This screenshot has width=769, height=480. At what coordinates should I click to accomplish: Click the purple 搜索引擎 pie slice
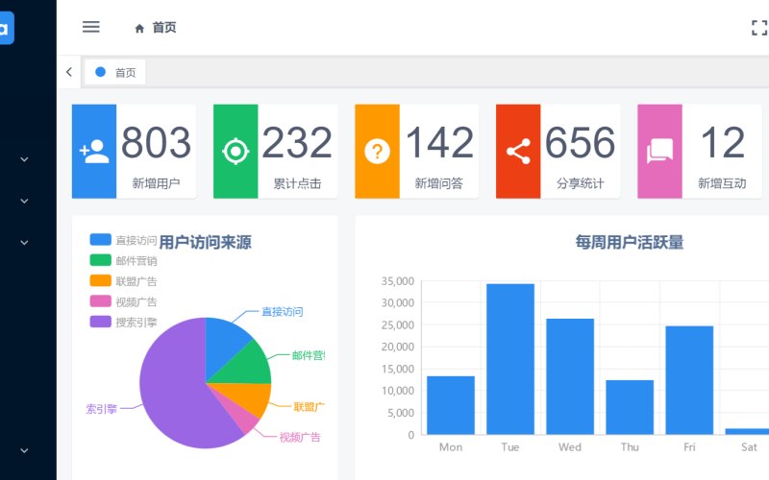[172, 387]
